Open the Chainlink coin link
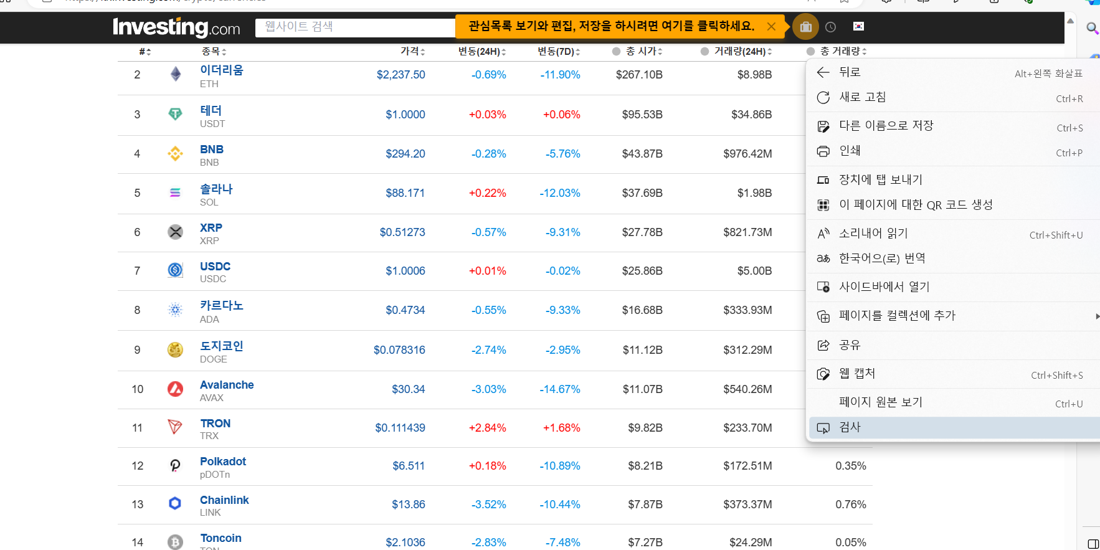 point(224,500)
